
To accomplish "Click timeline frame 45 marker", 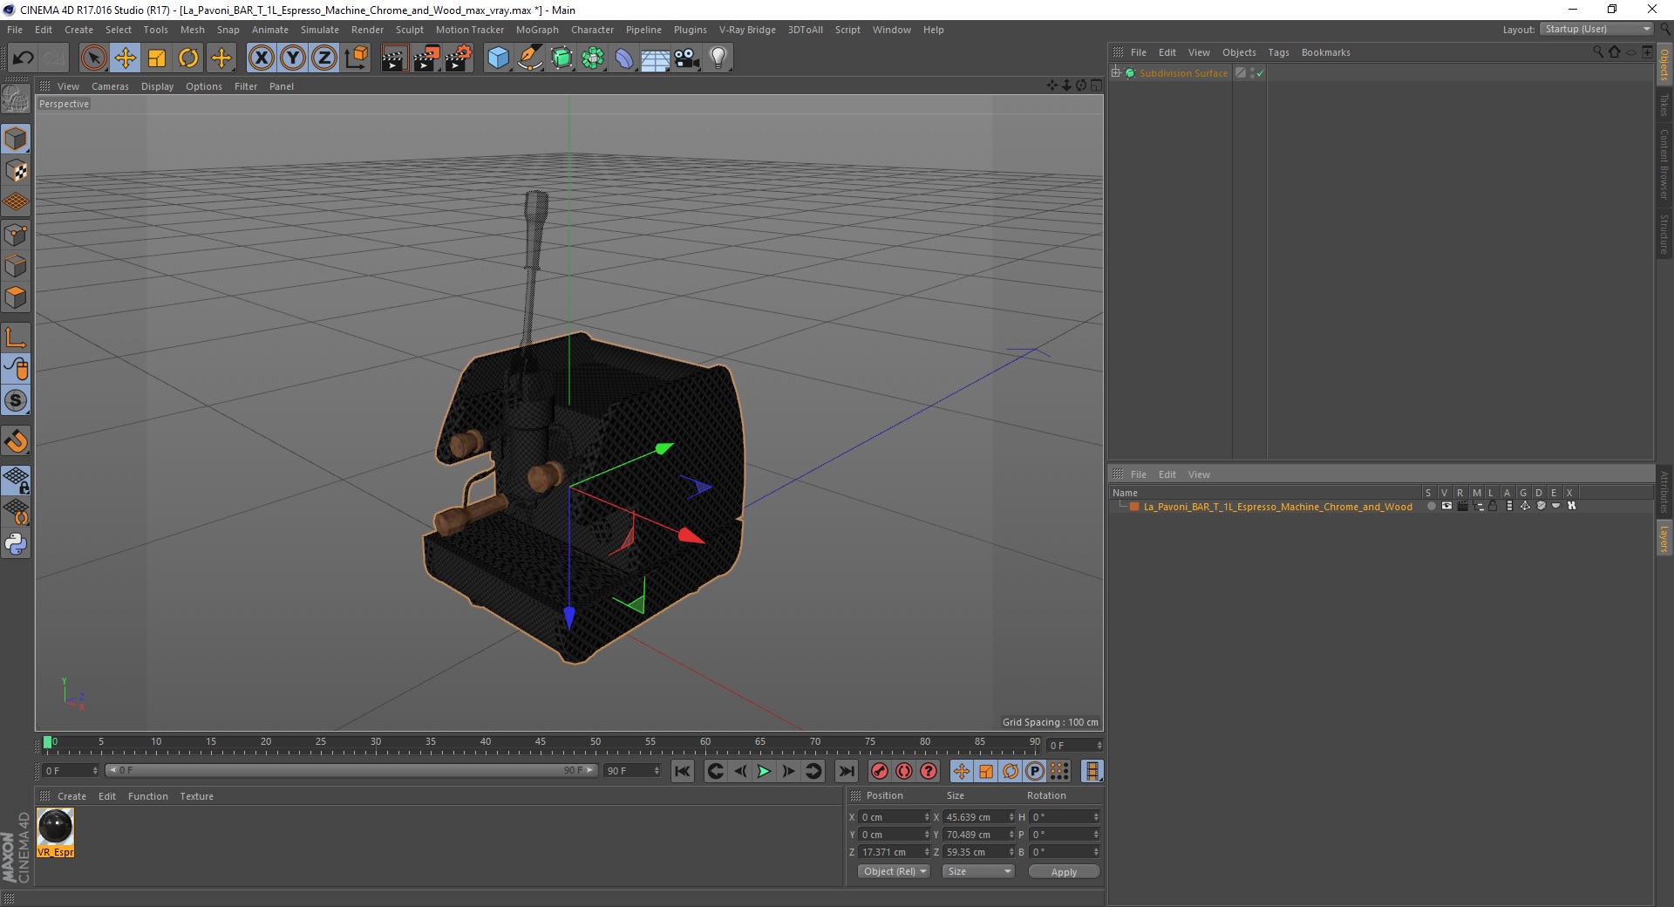I will [541, 743].
